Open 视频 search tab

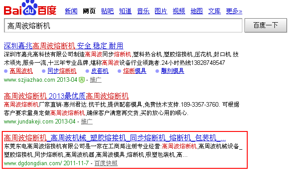pos(179,11)
